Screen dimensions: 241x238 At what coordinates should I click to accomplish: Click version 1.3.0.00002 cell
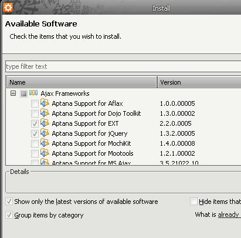pos(177,113)
